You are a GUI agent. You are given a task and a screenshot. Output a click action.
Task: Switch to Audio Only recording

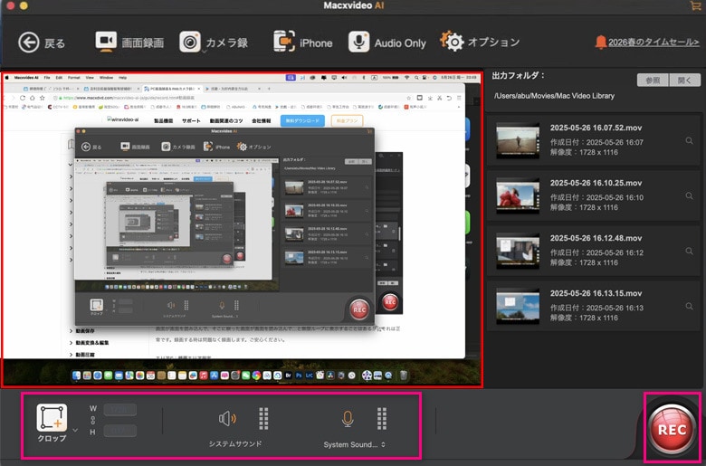point(386,43)
